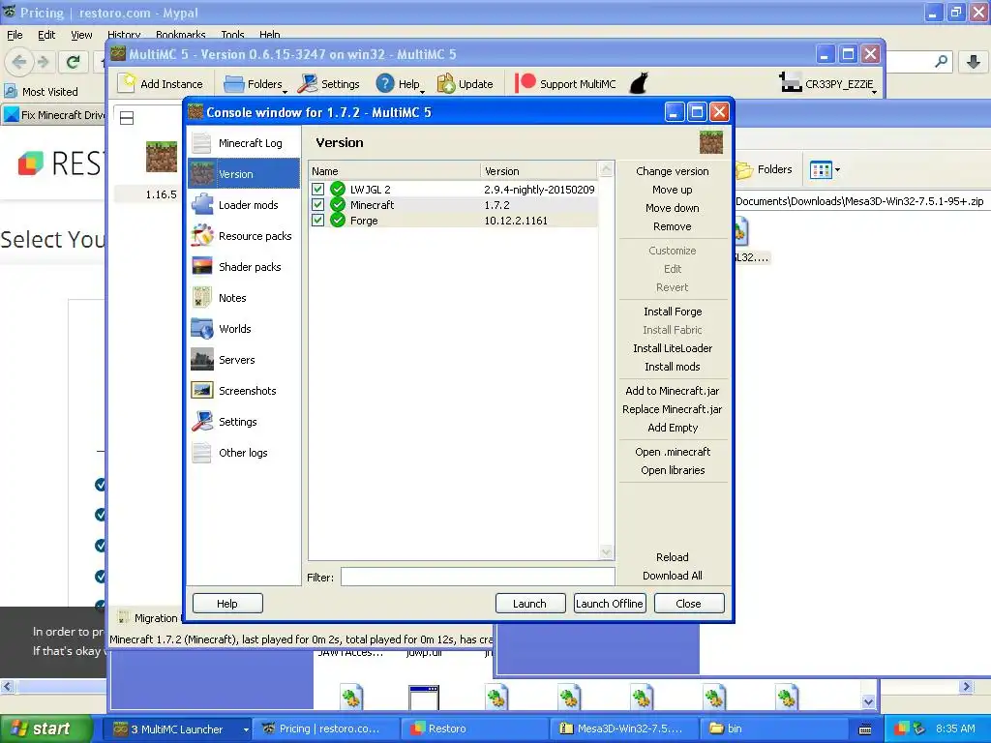Open the Notes page icon
Viewport: 991px width, 743px height.
(x=202, y=298)
